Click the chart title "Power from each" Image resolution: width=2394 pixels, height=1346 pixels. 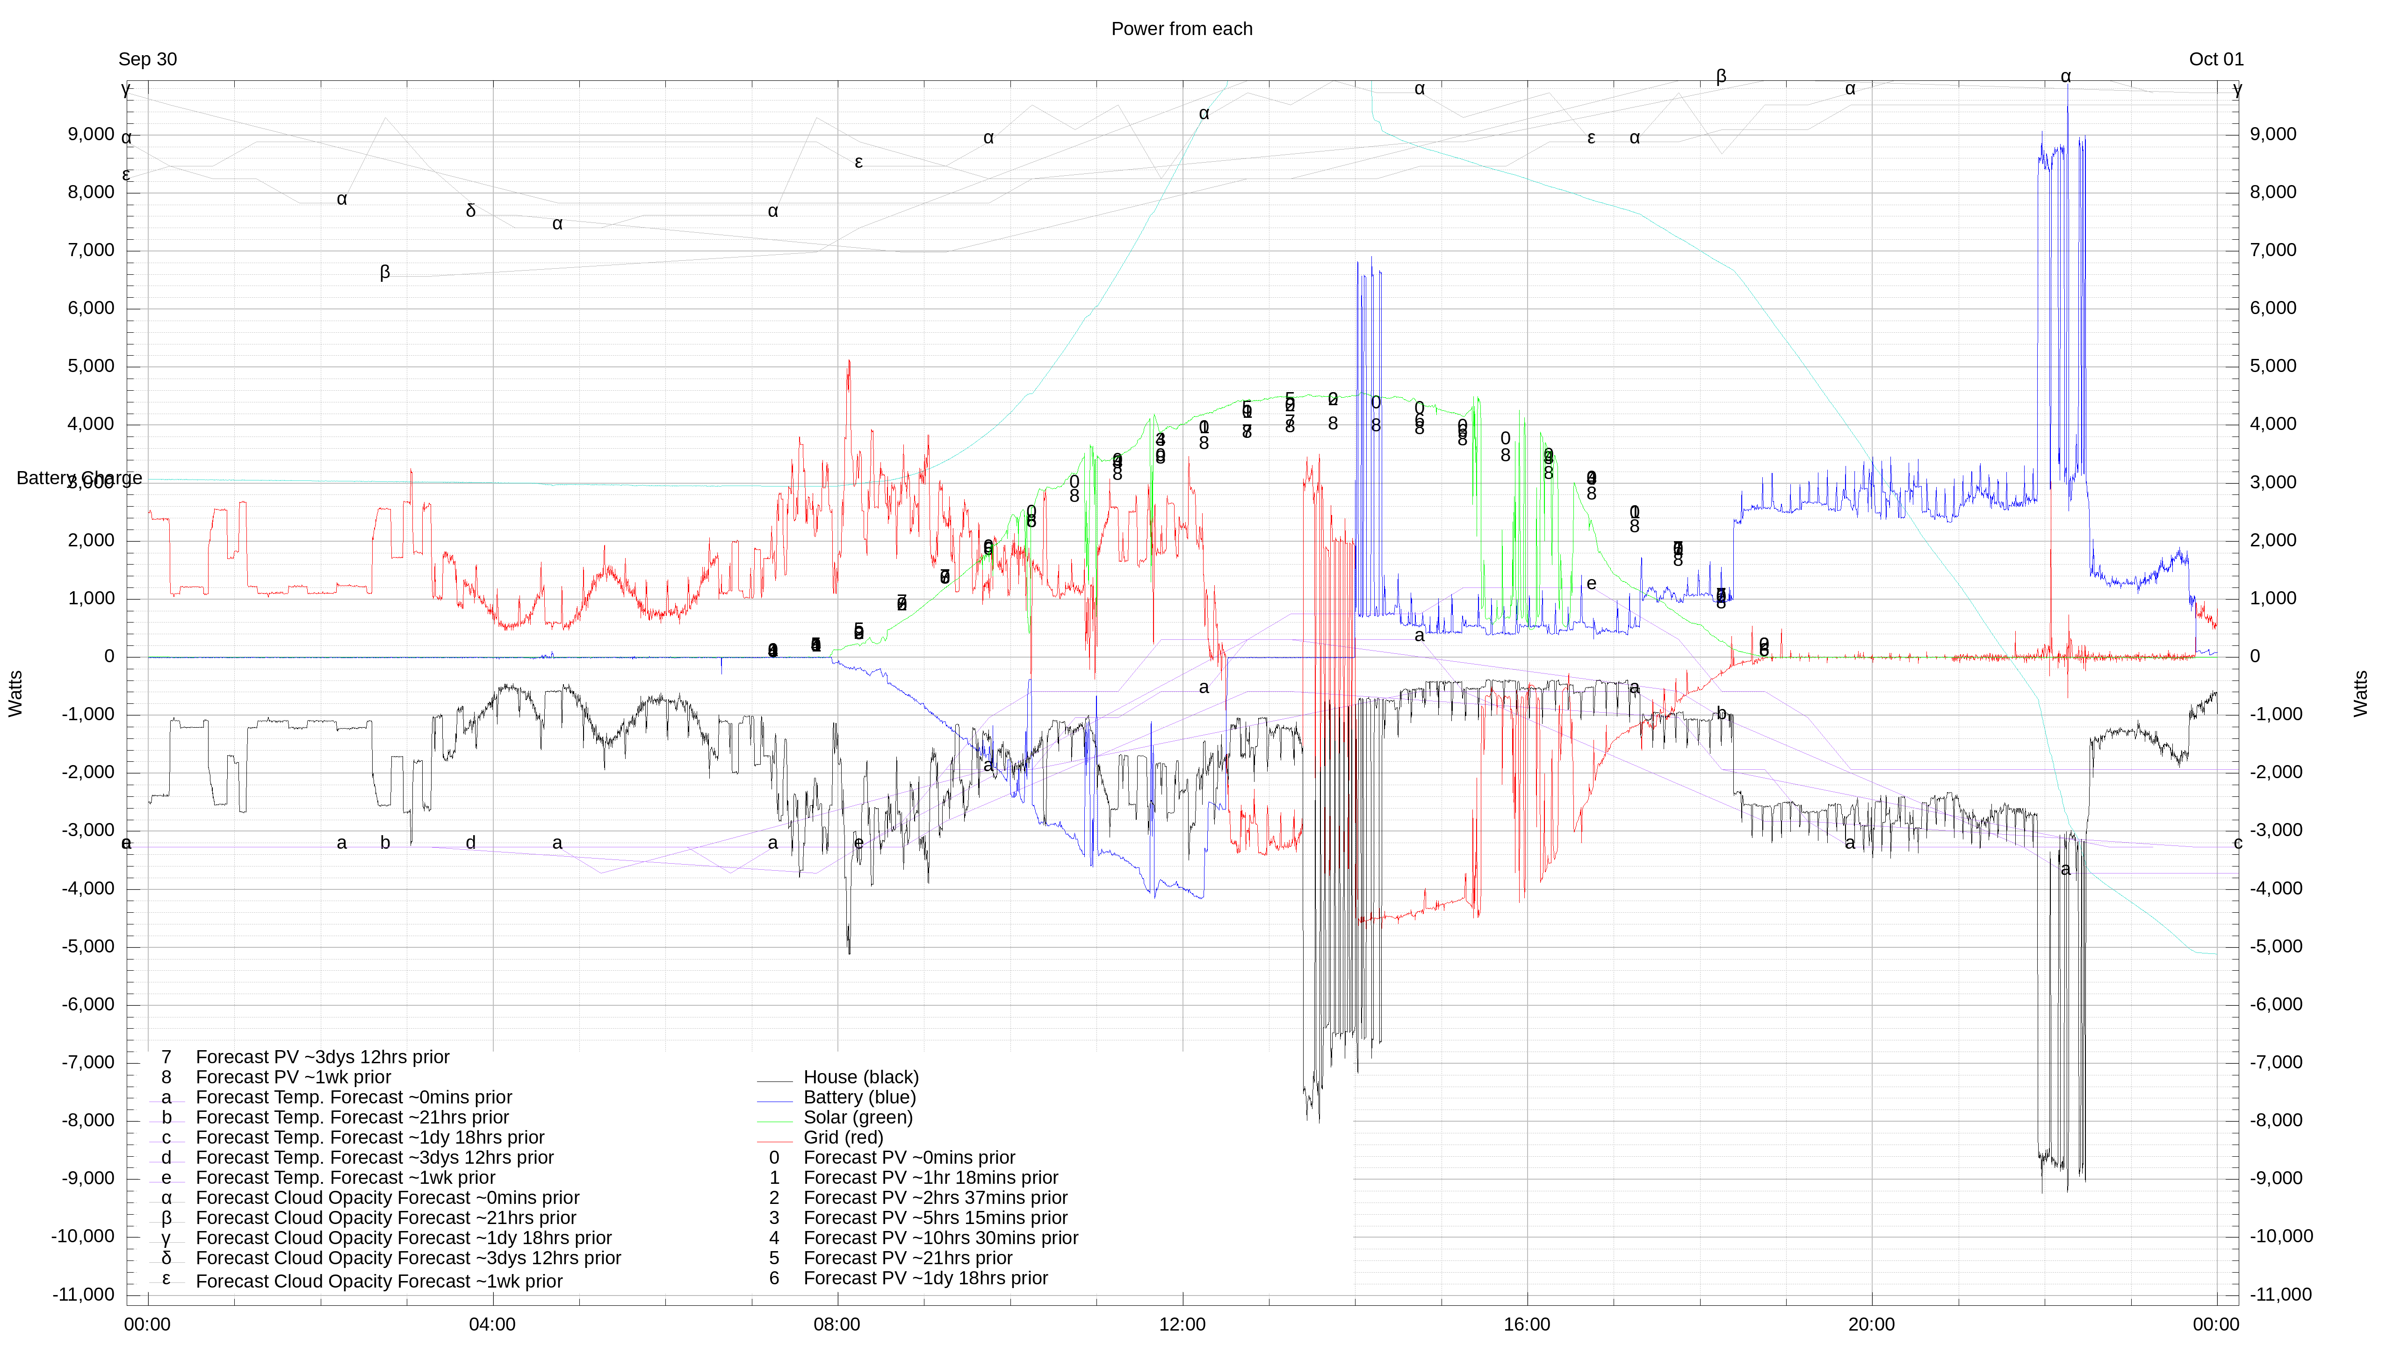pos(1181,29)
